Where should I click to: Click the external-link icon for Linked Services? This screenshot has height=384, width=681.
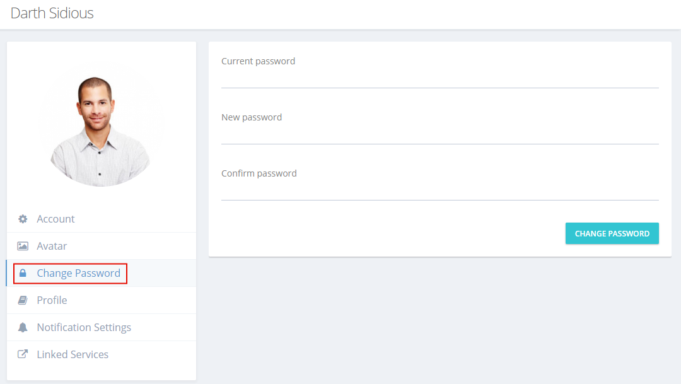pos(23,354)
